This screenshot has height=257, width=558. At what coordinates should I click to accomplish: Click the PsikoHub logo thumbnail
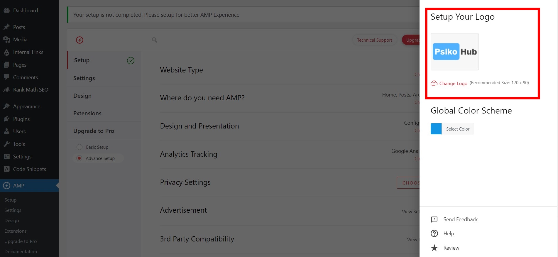454,52
